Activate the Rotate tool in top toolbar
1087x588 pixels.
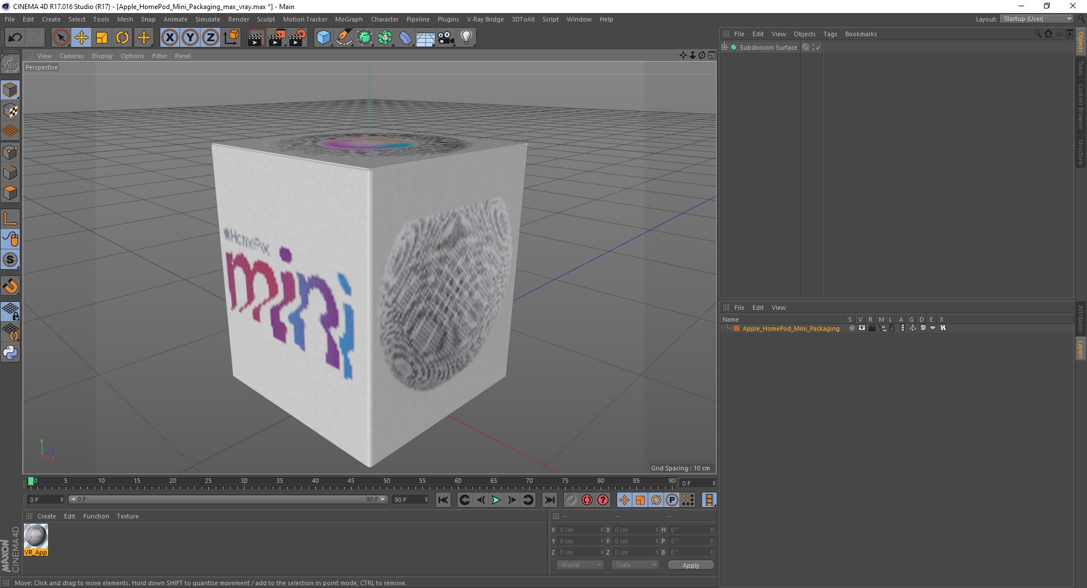tap(122, 38)
